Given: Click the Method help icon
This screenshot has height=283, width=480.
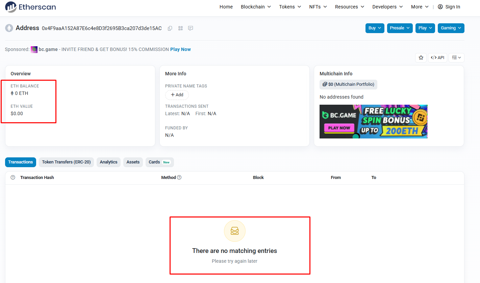Looking at the screenshot, I should pos(179,178).
